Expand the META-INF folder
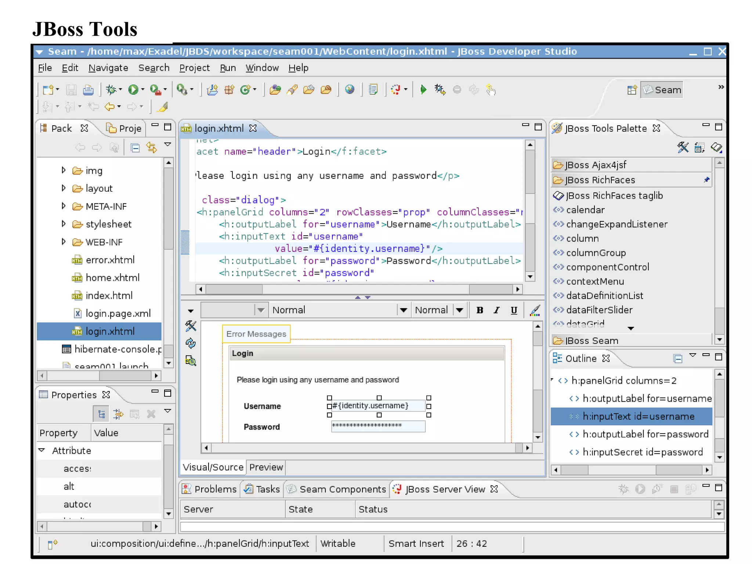The width and height of the screenshot is (752, 564). tap(64, 206)
